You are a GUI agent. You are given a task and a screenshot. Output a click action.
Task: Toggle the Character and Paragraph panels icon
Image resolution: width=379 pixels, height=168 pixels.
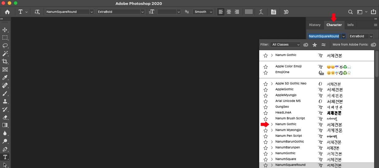point(274,12)
